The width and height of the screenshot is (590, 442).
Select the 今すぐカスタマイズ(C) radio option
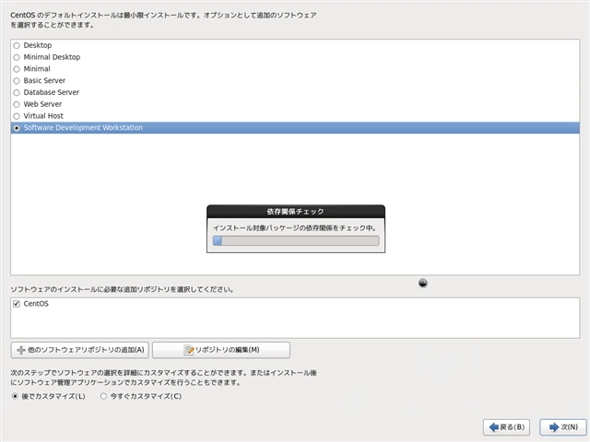[103, 396]
